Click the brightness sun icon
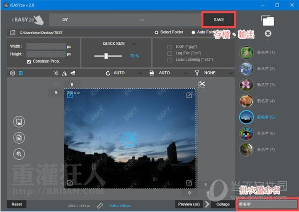 pyautogui.click(x=56, y=73)
